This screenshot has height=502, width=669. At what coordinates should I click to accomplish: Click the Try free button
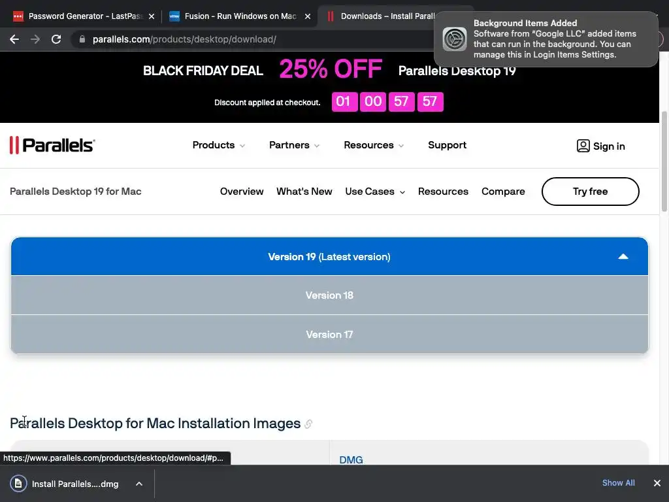point(590,192)
